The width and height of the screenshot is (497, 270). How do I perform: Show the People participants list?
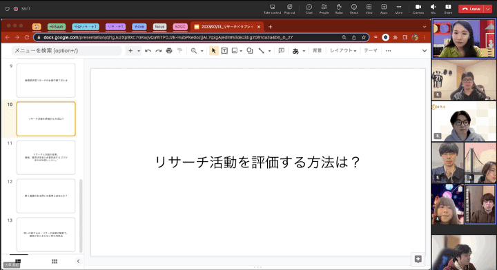tap(324, 9)
